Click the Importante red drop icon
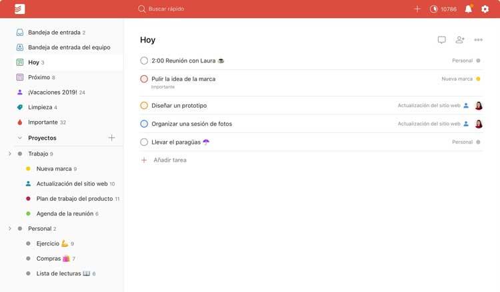Screen dimensions: 500x292 pyautogui.click(x=20, y=122)
